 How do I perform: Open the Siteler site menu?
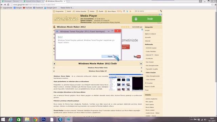91,11
